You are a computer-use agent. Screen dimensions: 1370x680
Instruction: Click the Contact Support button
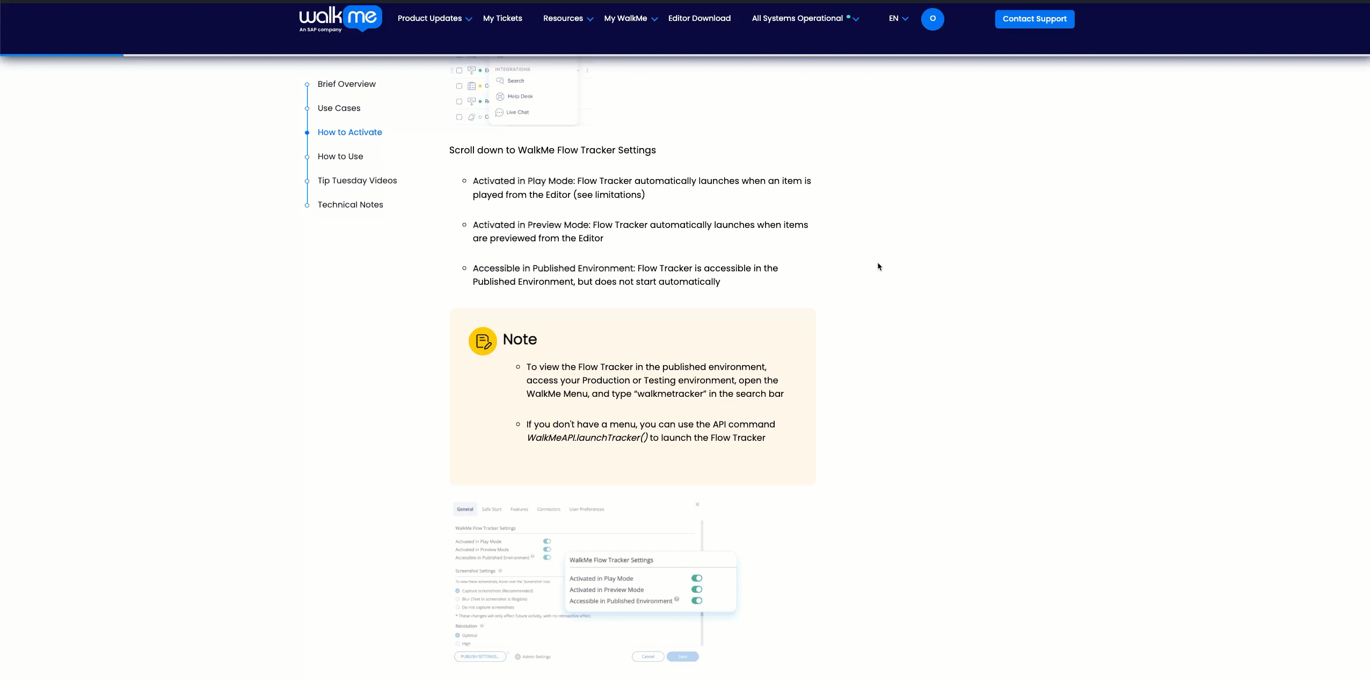coord(1034,19)
